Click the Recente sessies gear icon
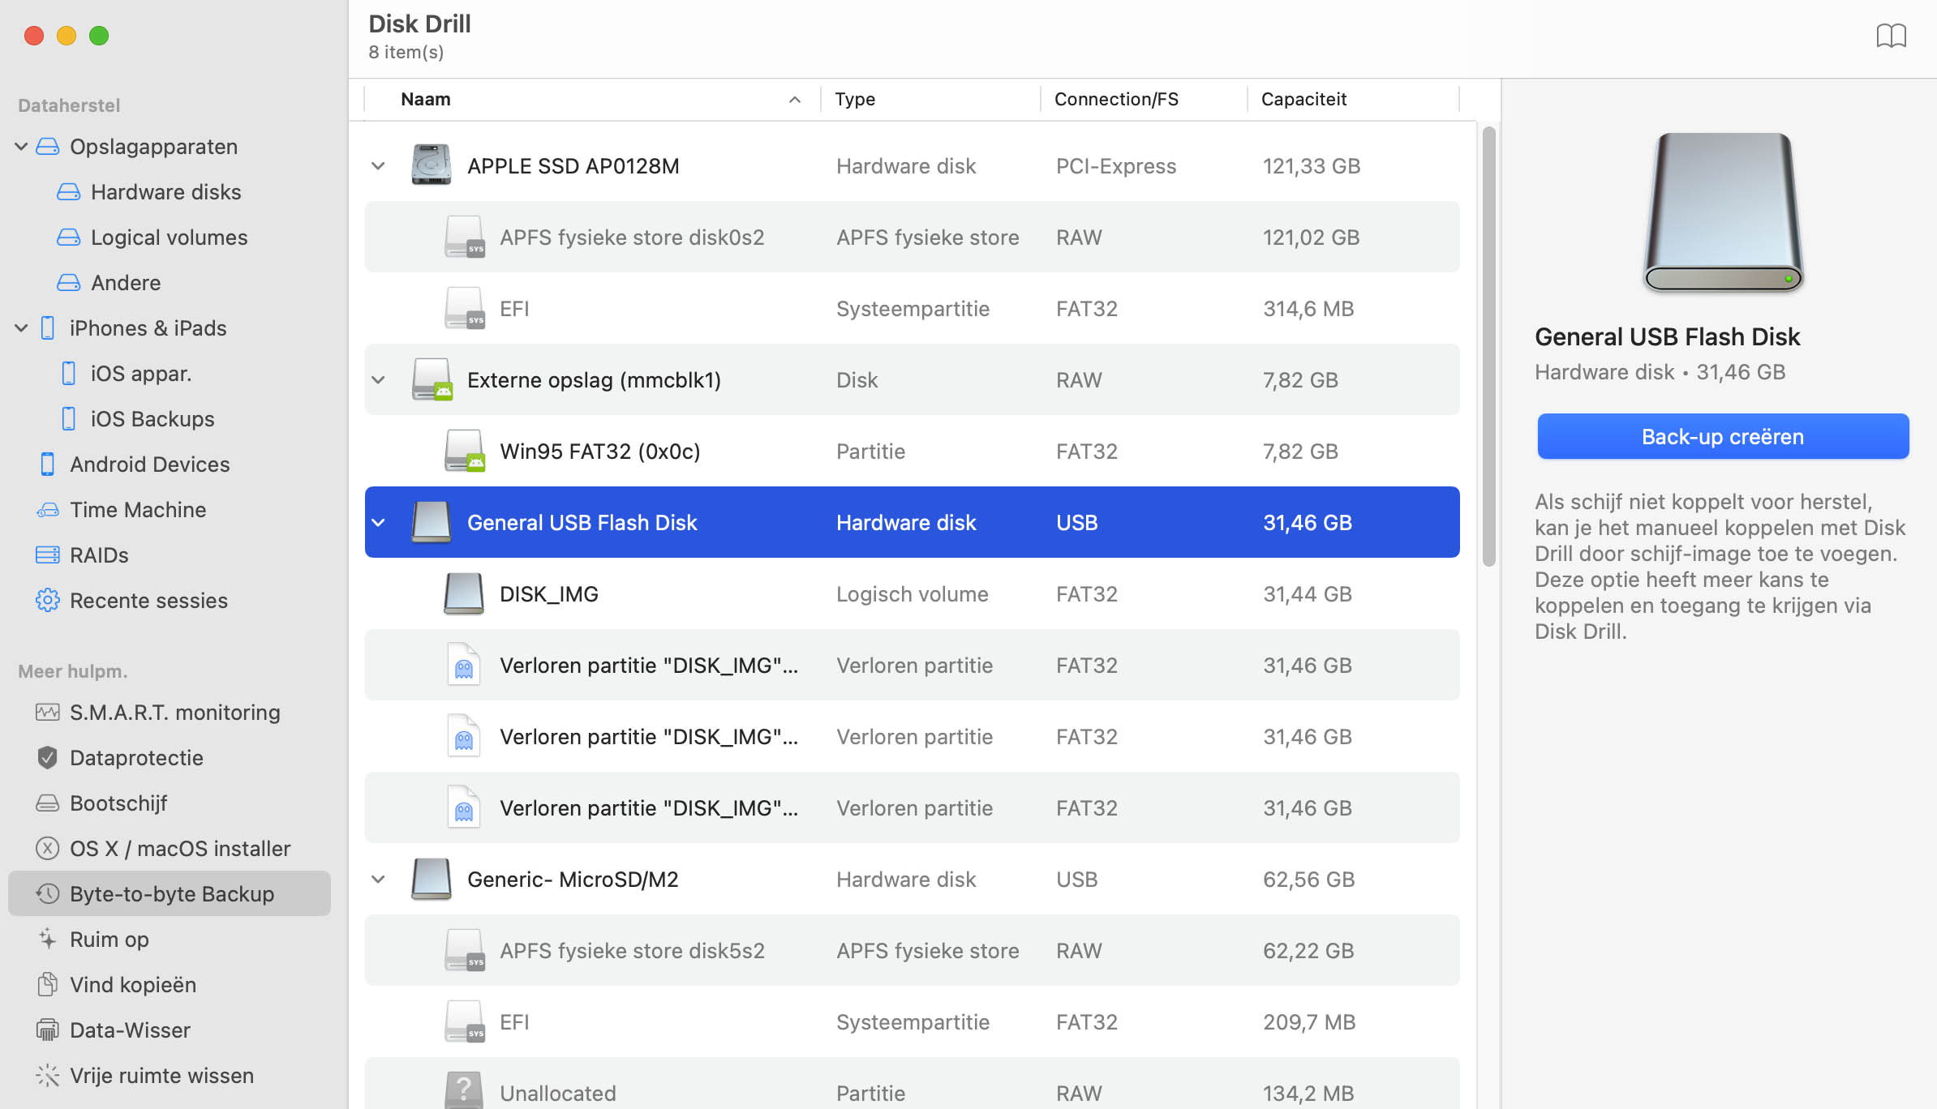 click(48, 601)
